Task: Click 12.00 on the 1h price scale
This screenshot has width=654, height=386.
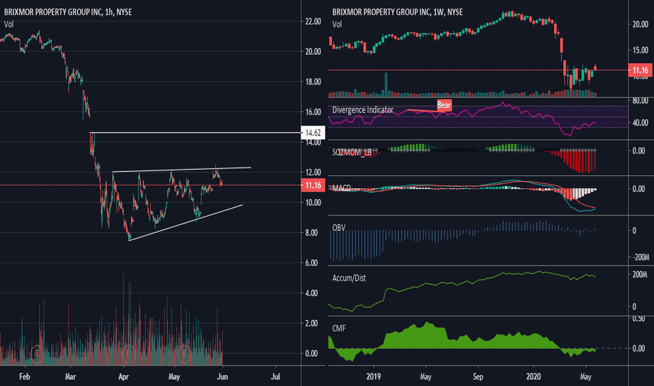Action: pyautogui.click(x=313, y=173)
